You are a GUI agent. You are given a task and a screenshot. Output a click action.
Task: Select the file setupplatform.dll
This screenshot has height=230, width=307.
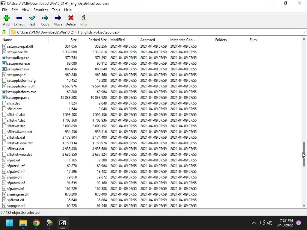click(21, 86)
